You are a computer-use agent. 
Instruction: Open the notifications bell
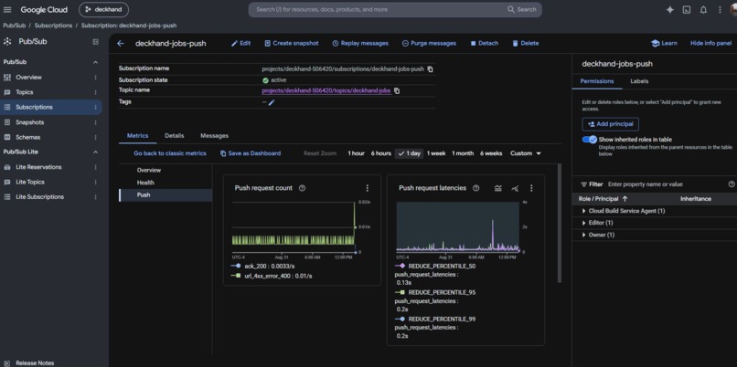tap(703, 9)
